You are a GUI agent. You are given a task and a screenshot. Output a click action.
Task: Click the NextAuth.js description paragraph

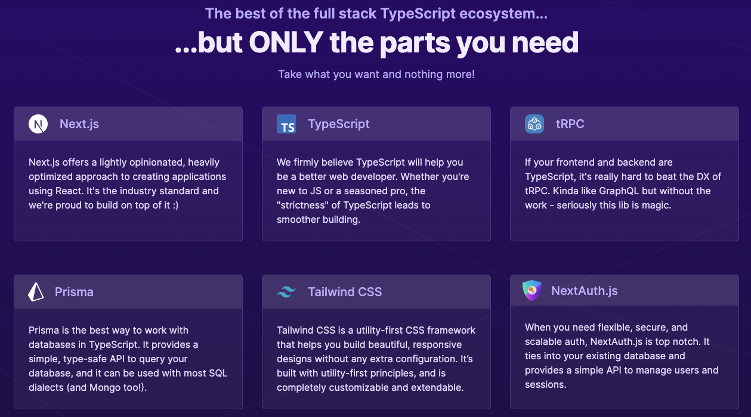coord(624,356)
